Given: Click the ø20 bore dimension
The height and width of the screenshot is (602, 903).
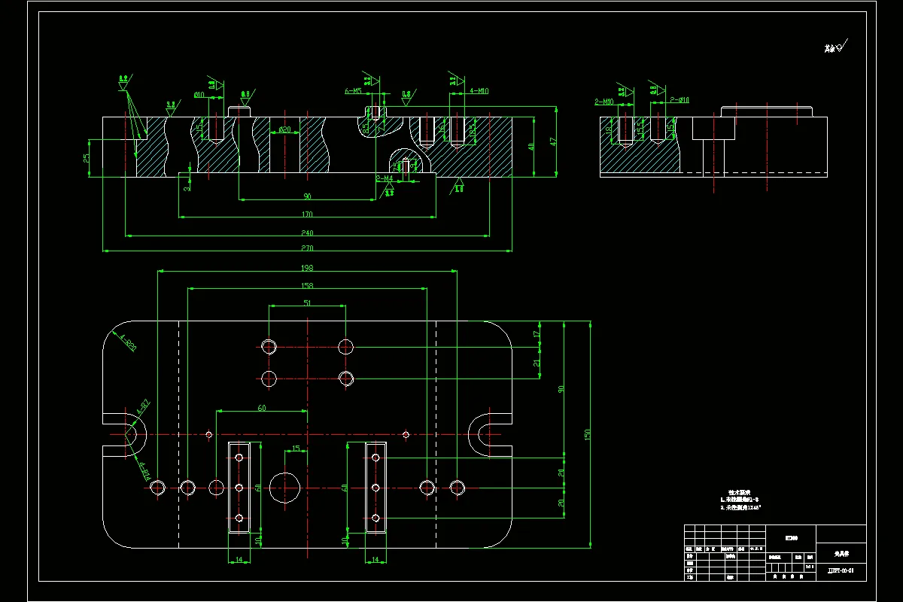Looking at the screenshot, I should click(285, 129).
